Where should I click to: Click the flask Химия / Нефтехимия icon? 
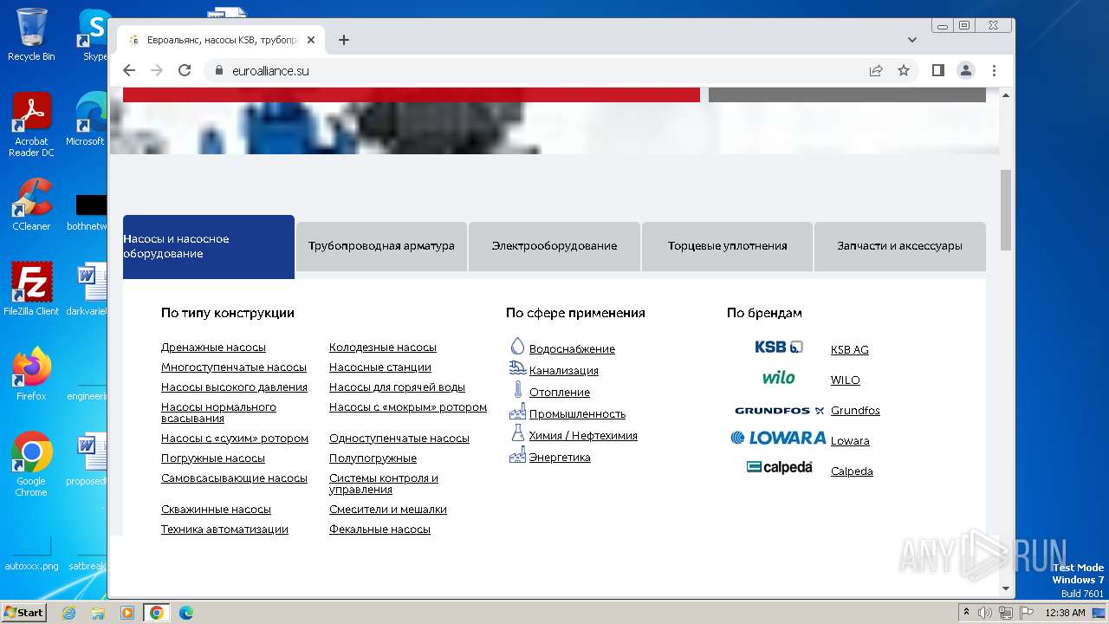pyautogui.click(x=517, y=433)
